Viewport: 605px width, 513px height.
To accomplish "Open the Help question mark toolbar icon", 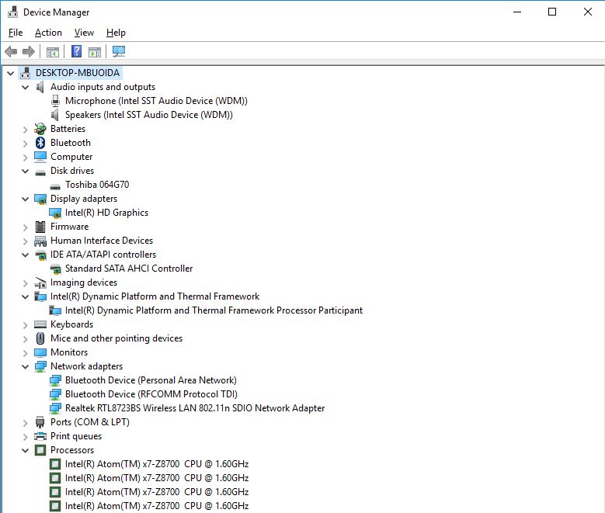I will [76, 51].
